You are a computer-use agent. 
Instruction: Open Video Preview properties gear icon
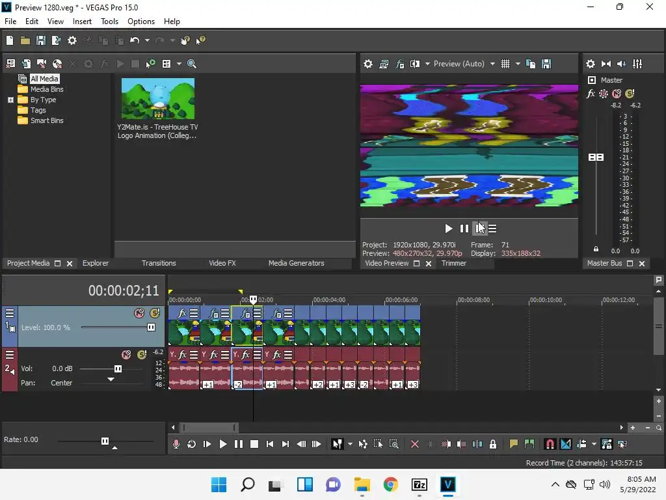coord(368,64)
